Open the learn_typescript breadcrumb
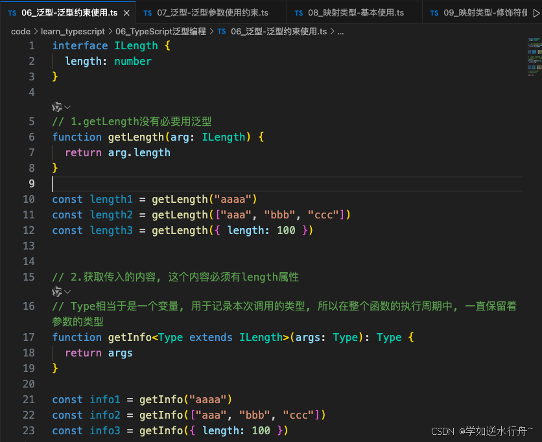 pos(73,32)
